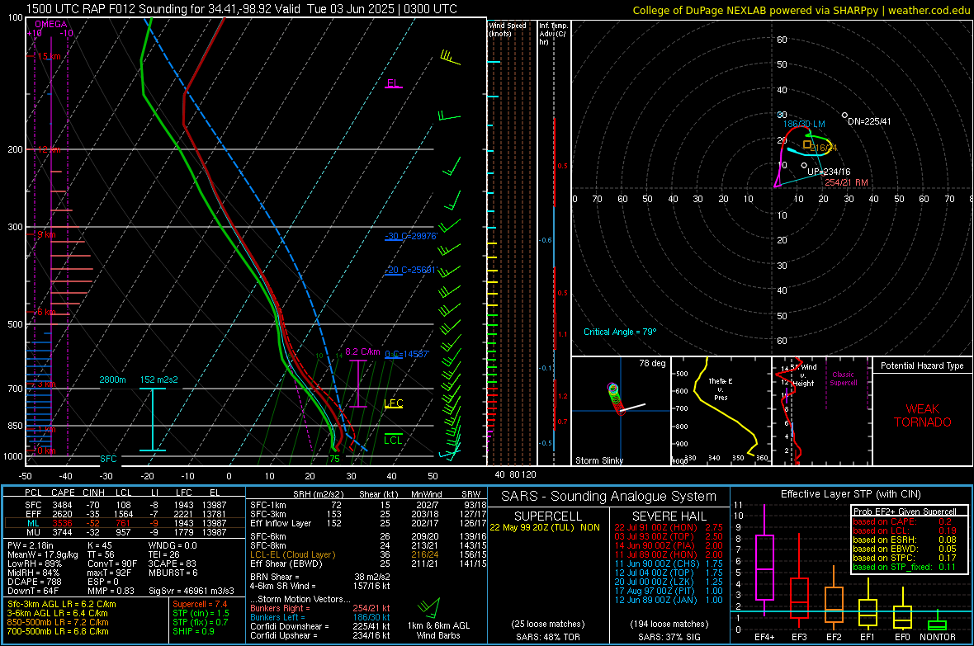Click the magenta EF4+ box plot
This screenshot has height=646, width=974.
[x=764, y=561]
